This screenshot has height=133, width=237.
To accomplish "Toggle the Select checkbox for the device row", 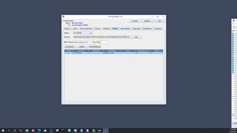I will point(68,53).
